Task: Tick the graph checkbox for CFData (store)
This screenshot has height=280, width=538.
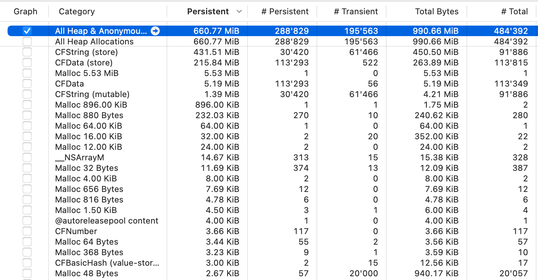Action: (x=27, y=62)
